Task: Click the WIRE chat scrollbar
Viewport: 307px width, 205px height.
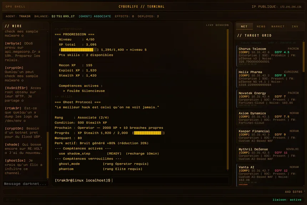Action: click(47, 155)
